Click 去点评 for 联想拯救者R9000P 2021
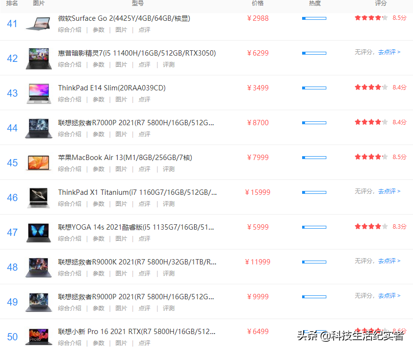This screenshot has width=413, height=350. tap(389, 295)
